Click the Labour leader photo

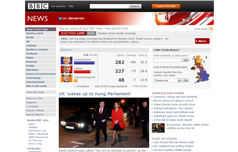[x=66, y=70]
